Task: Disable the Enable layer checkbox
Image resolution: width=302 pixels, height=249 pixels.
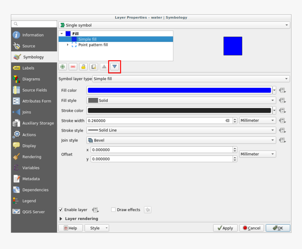Action: coord(61,210)
